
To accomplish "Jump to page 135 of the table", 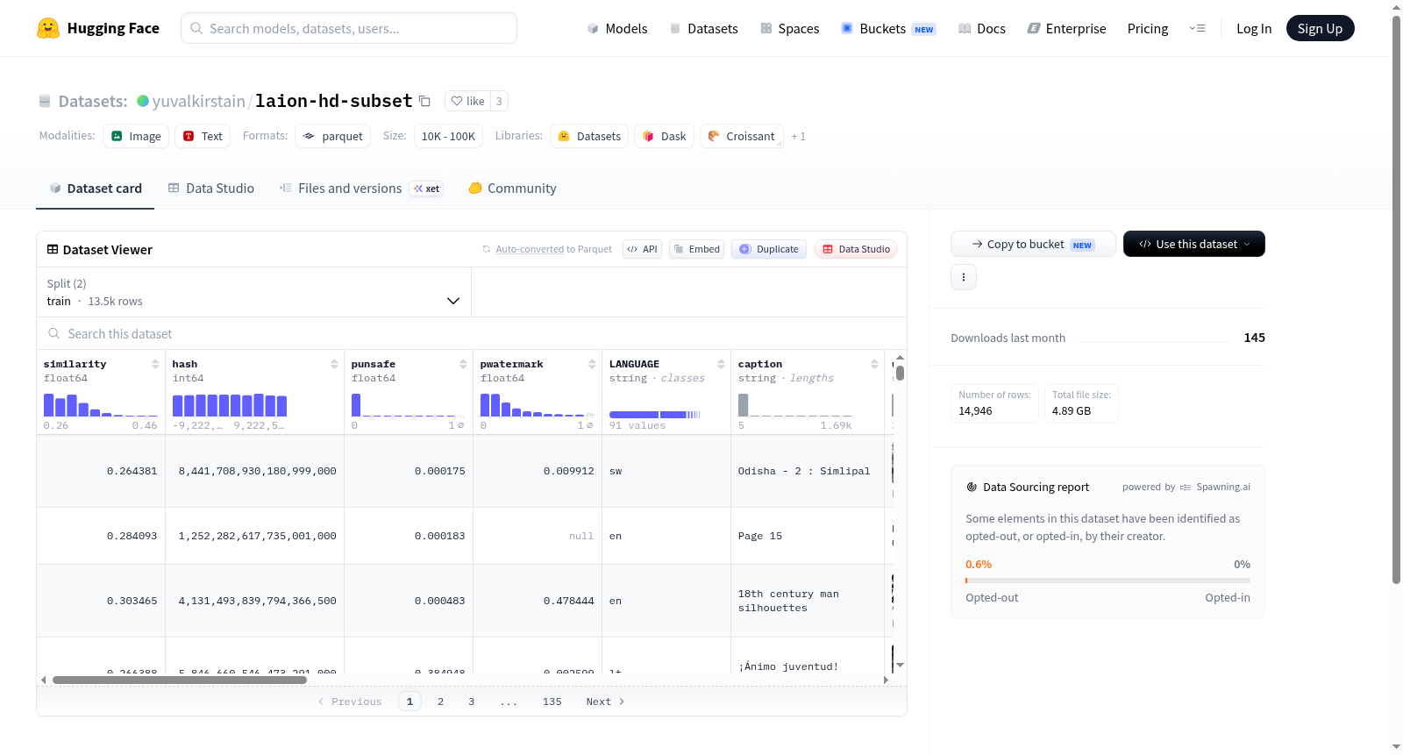I will coord(552,702).
